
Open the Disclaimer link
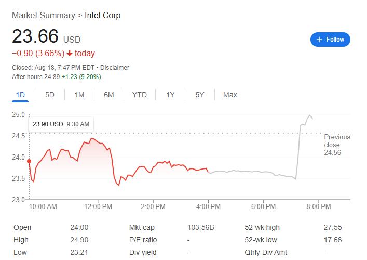(x=115, y=68)
